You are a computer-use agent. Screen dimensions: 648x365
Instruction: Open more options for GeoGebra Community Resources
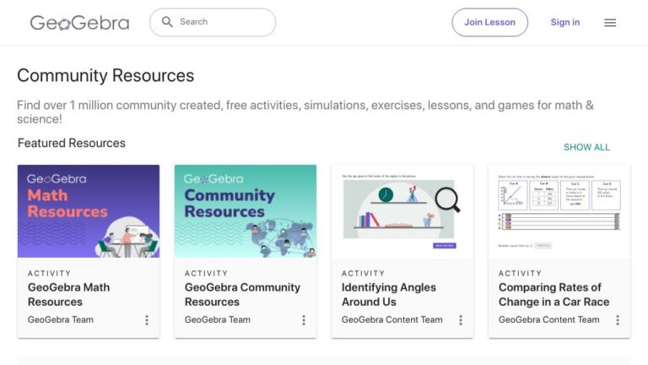(304, 320)
